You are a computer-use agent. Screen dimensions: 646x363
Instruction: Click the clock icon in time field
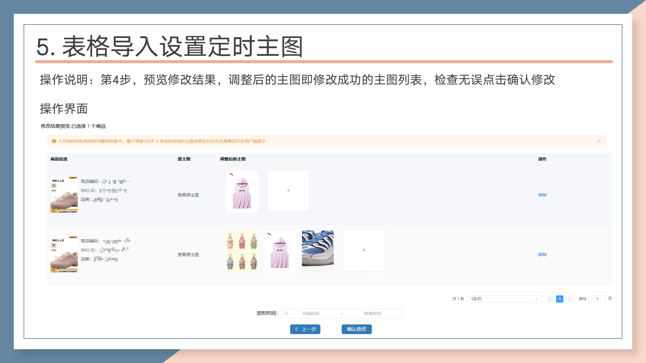tap(286, 314)
